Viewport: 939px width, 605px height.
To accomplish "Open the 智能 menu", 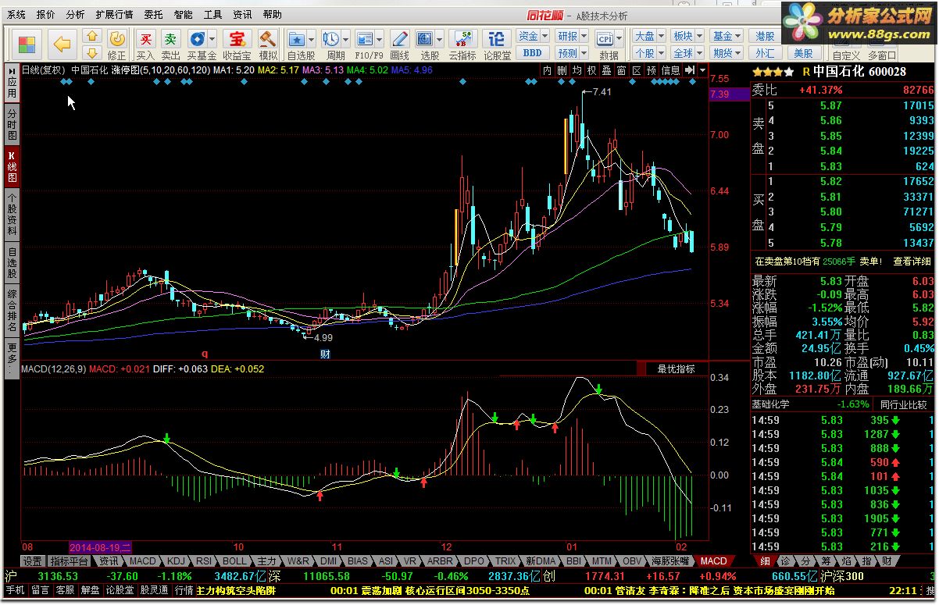I will click(184, 15).
